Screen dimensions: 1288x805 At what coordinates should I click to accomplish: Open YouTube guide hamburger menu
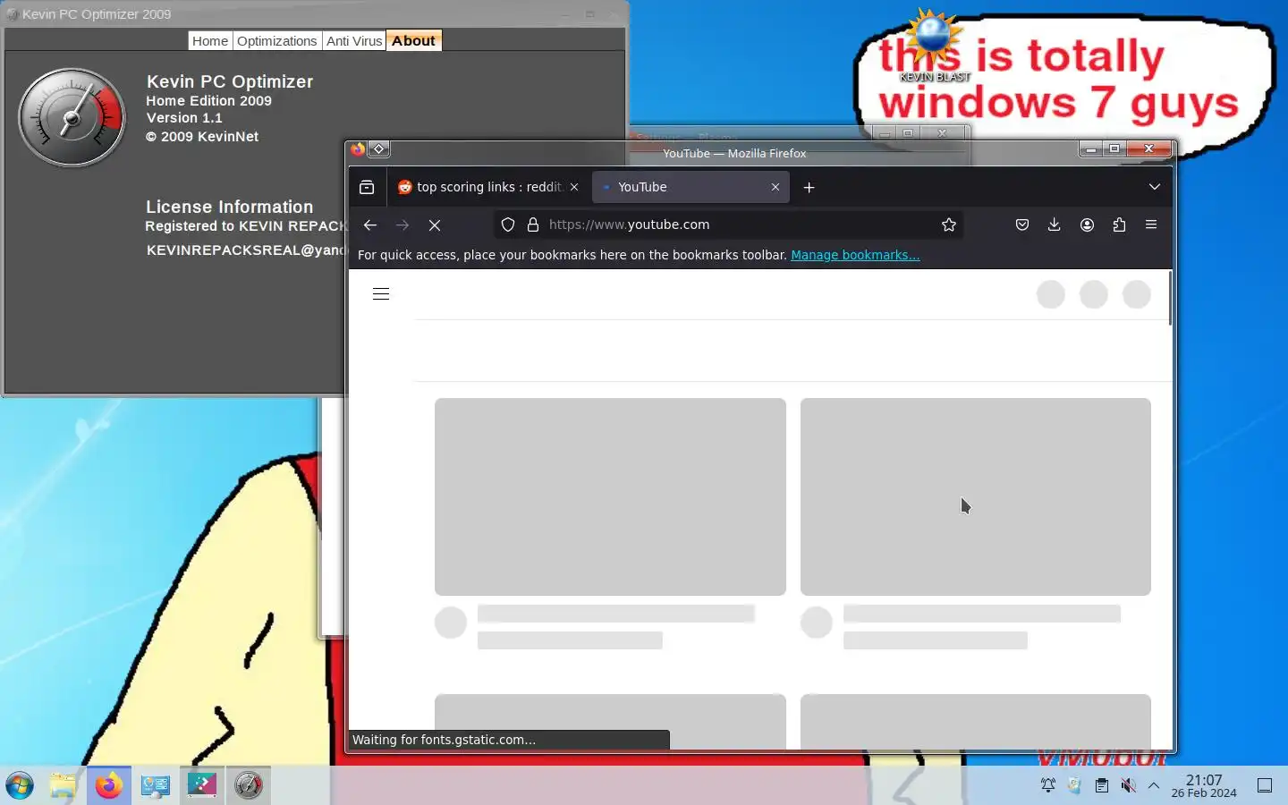pyautogui.click(x=381, y=294)
